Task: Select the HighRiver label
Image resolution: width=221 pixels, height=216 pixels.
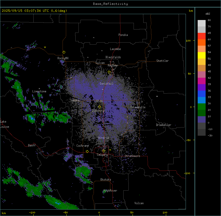Action: pos(110,191)
